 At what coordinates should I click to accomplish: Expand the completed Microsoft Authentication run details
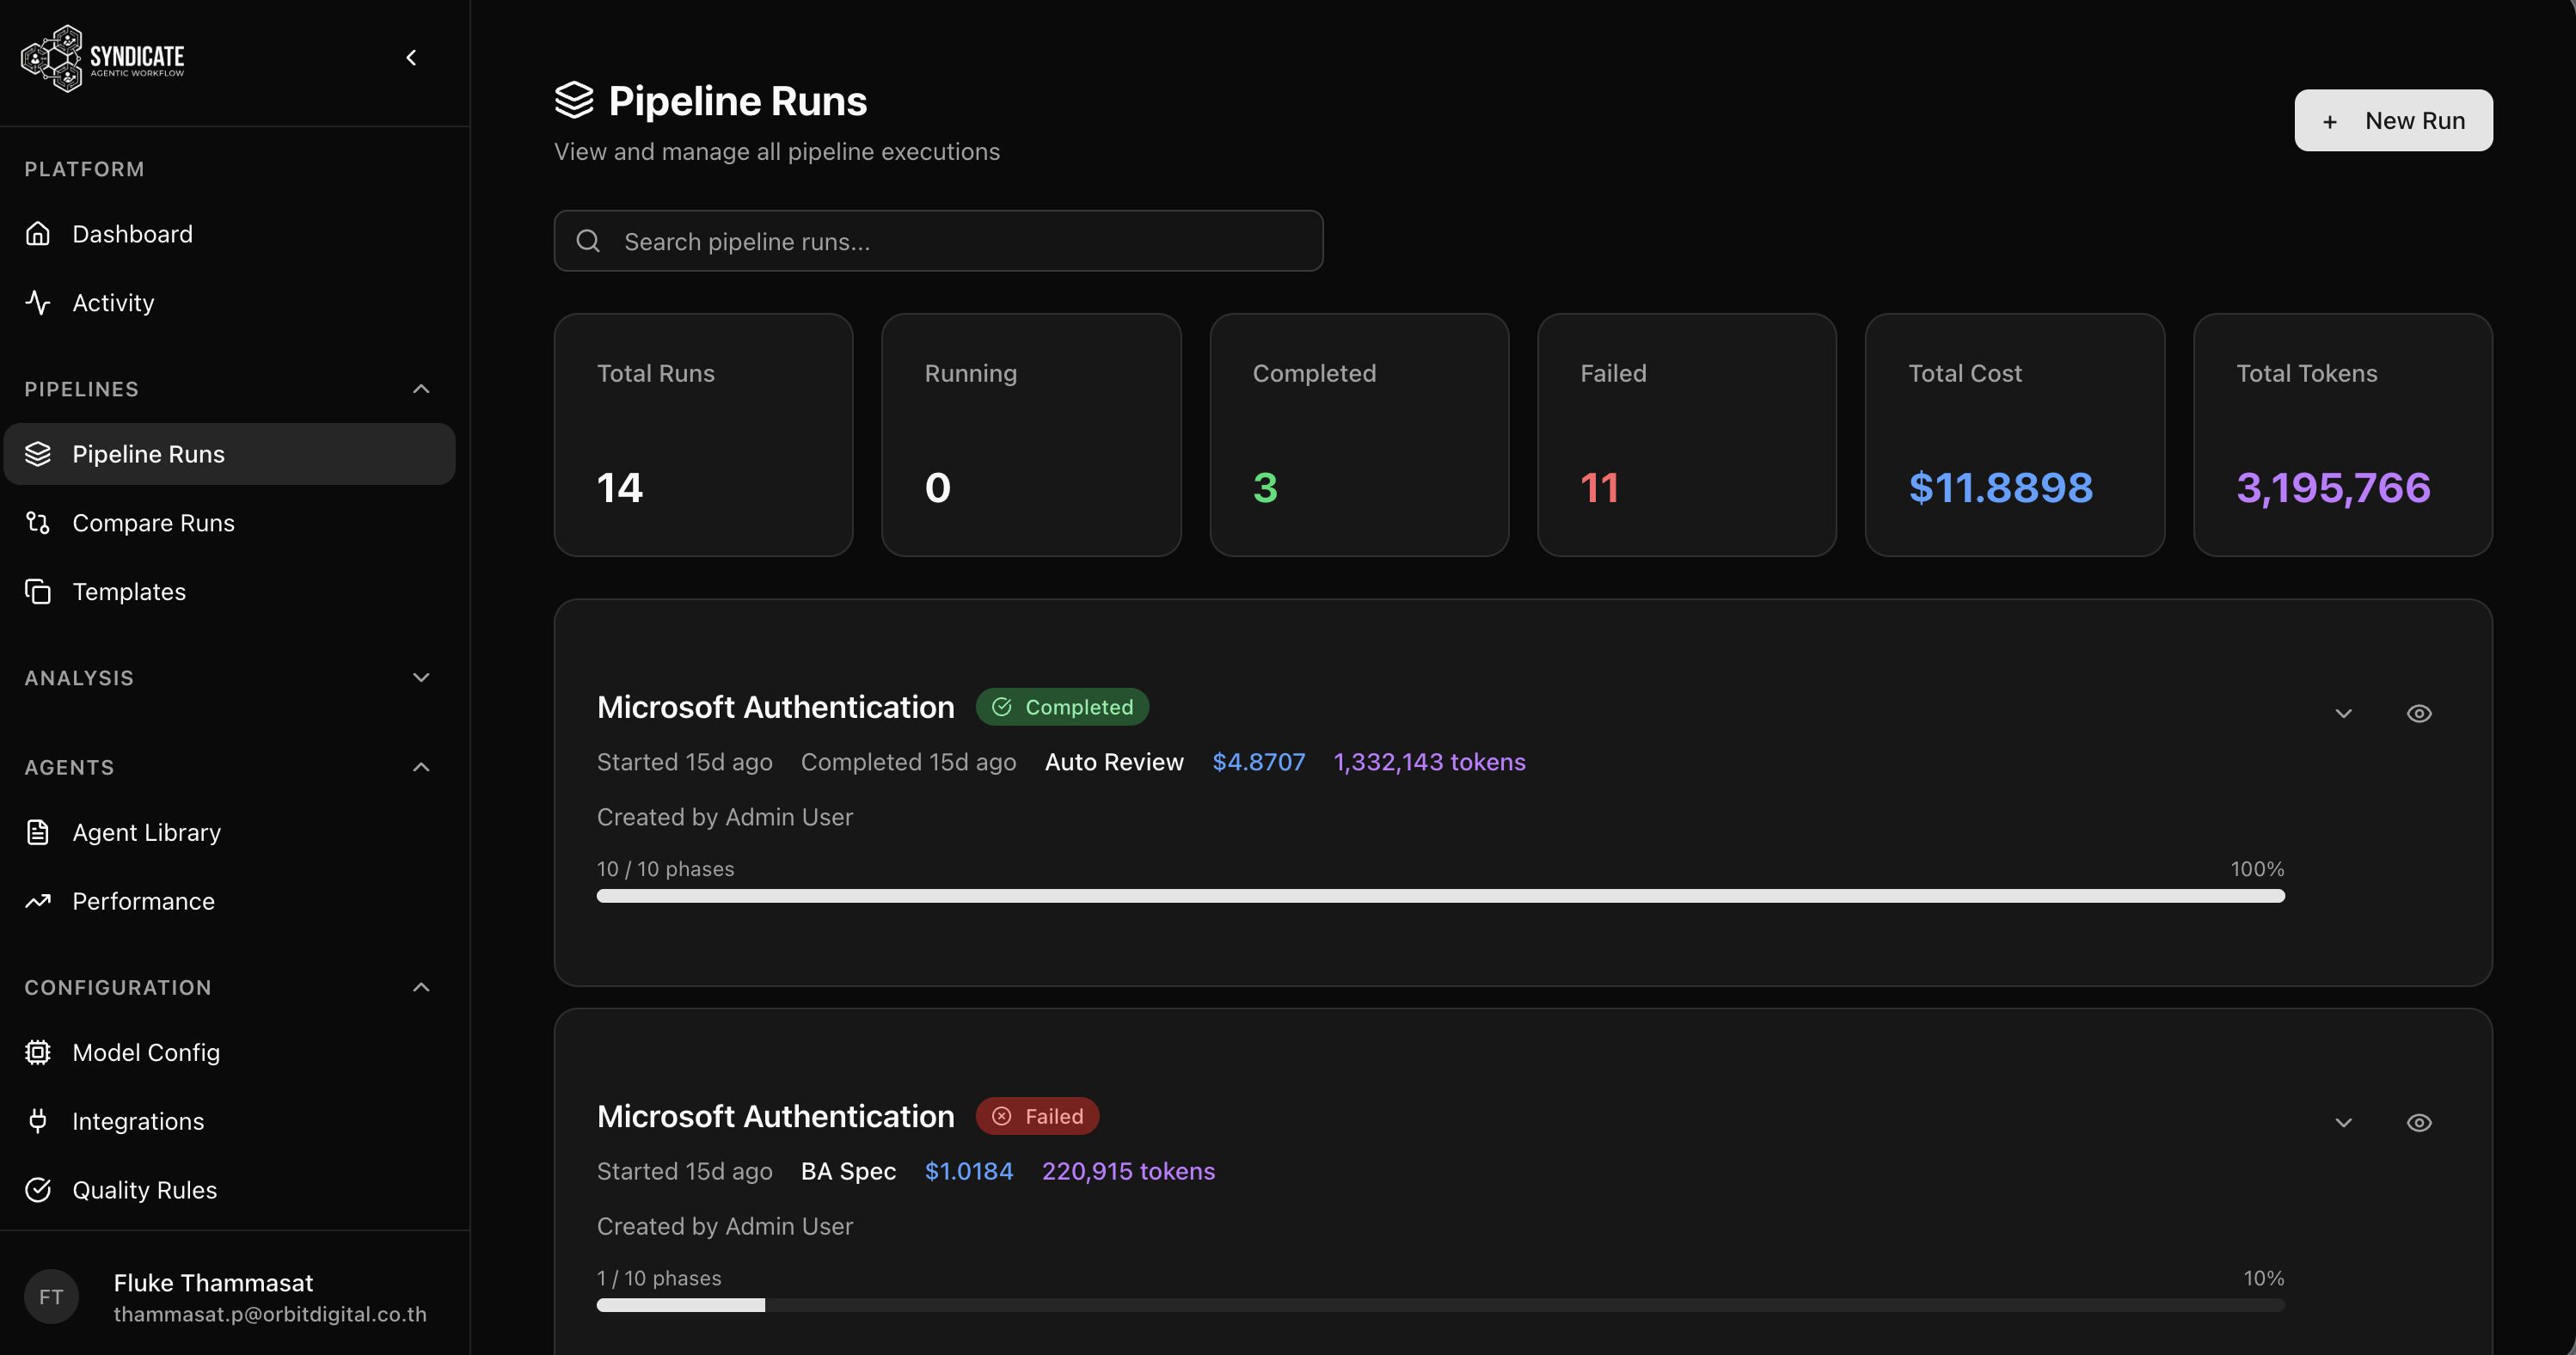point(2343,713)
